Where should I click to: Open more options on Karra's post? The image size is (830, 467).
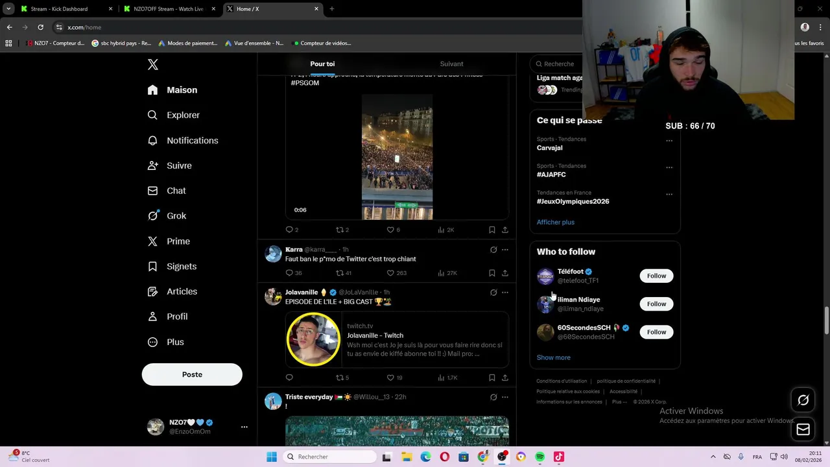pyautogui.click(x=505, y=250)
